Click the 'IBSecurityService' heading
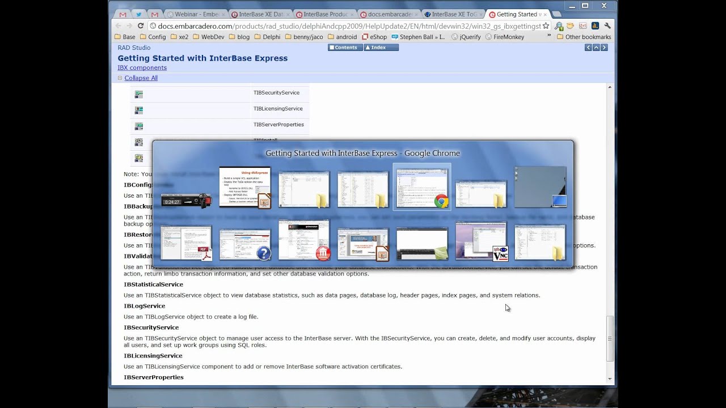726x408 pixels. click(x=151, y=328)
